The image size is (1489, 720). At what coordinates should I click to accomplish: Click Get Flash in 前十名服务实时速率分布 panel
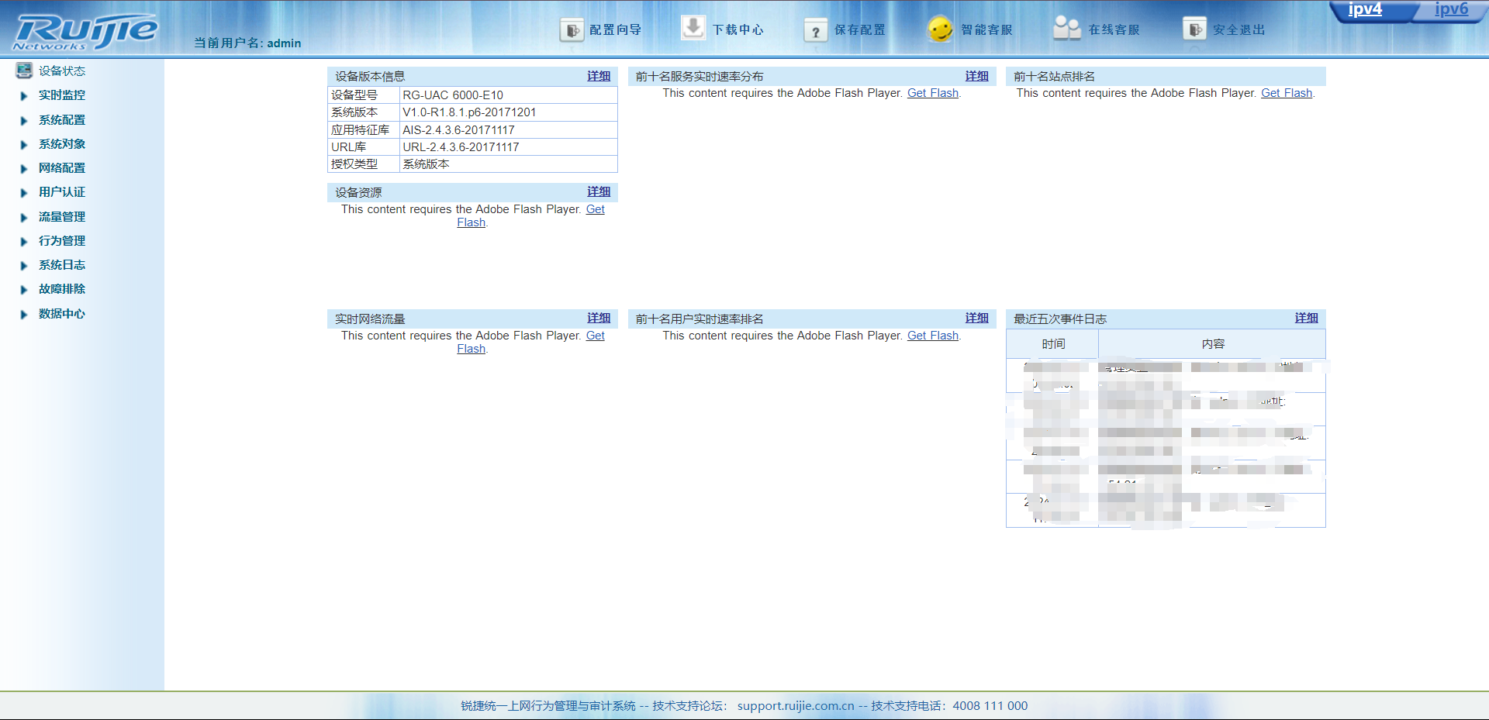(933, 93)
